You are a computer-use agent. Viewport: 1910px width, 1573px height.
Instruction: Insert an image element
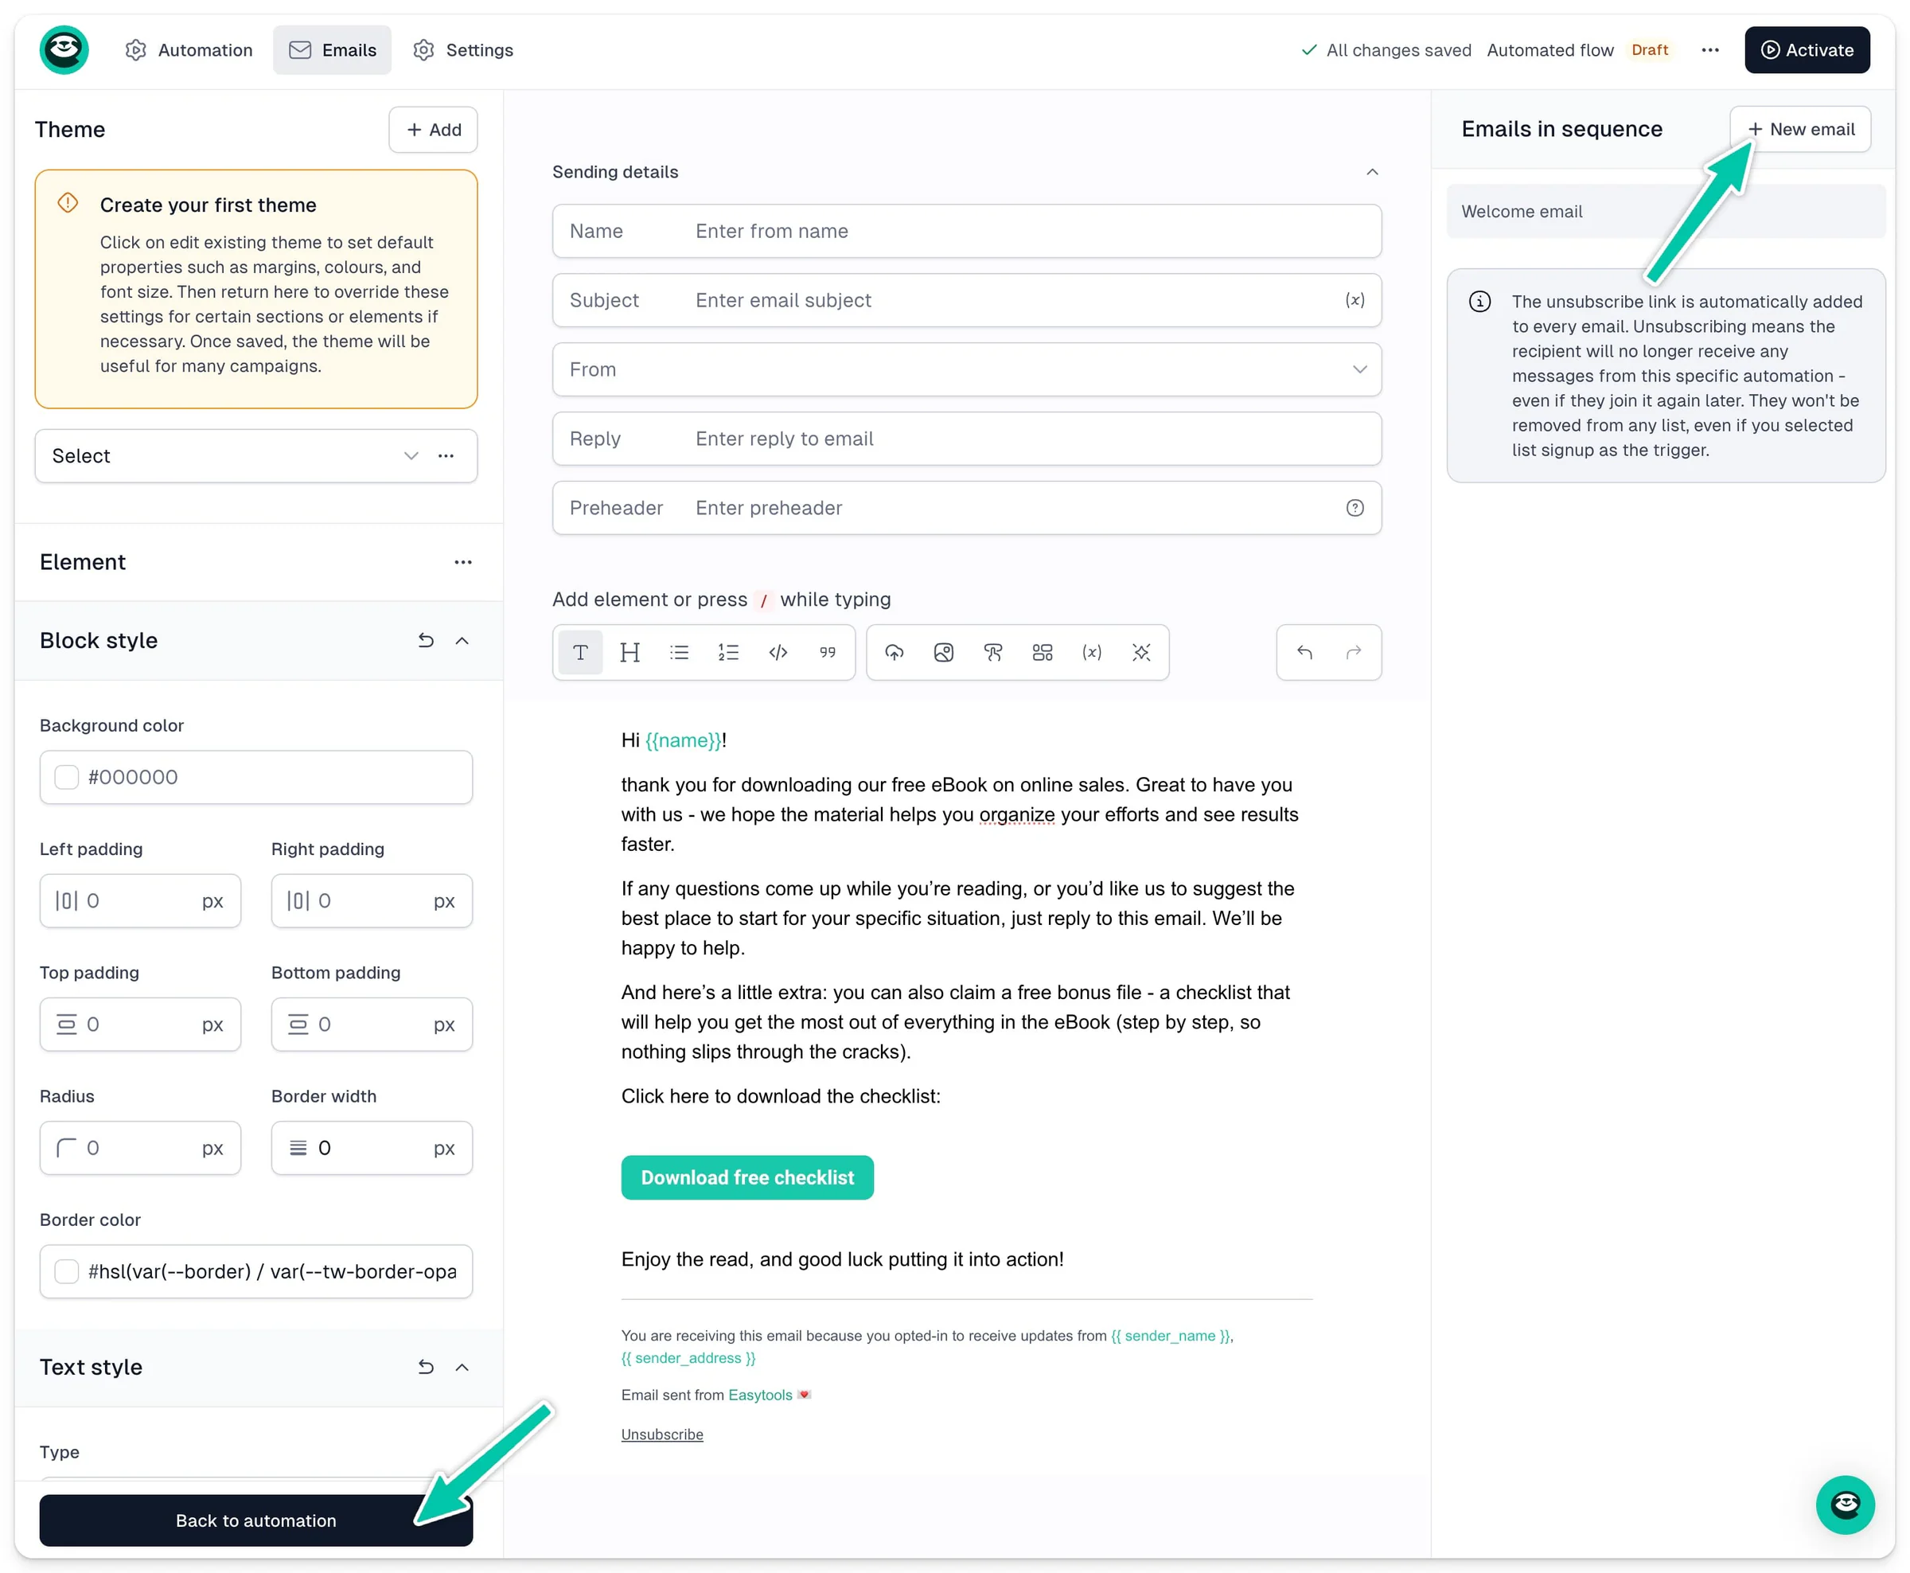(x=944, y=653)
